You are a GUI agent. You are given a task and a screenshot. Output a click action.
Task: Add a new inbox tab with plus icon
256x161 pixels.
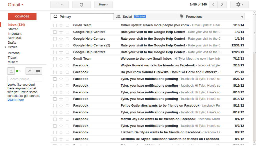tap(242, 17)
